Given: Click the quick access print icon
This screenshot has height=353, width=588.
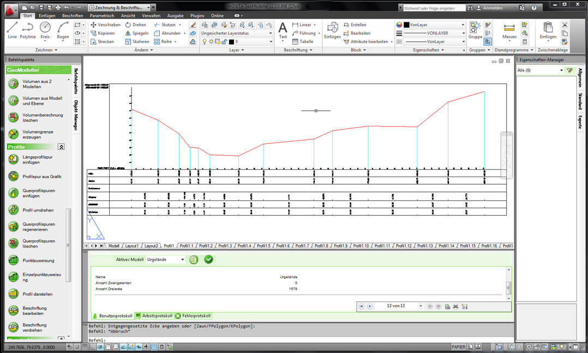Looking at the screenshot, I should point(58,8).
